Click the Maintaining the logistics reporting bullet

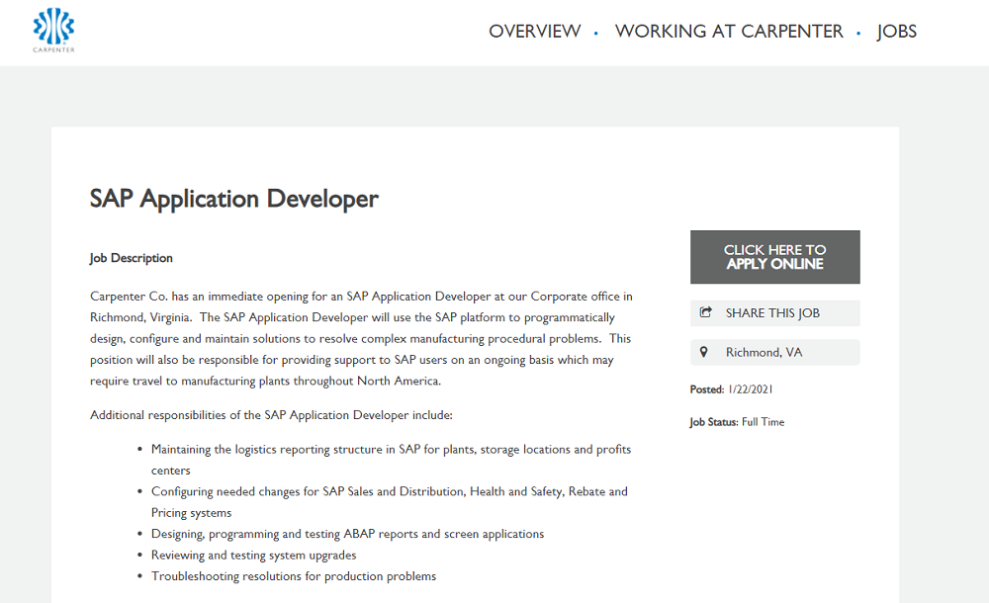click(x=391, y=460)
